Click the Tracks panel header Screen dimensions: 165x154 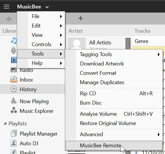click(142, 31)
